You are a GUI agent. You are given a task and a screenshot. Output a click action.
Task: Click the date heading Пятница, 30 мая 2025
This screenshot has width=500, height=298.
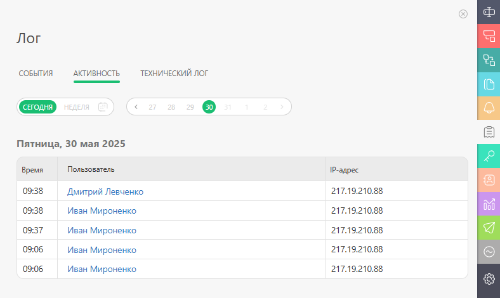tap(71, 144)
